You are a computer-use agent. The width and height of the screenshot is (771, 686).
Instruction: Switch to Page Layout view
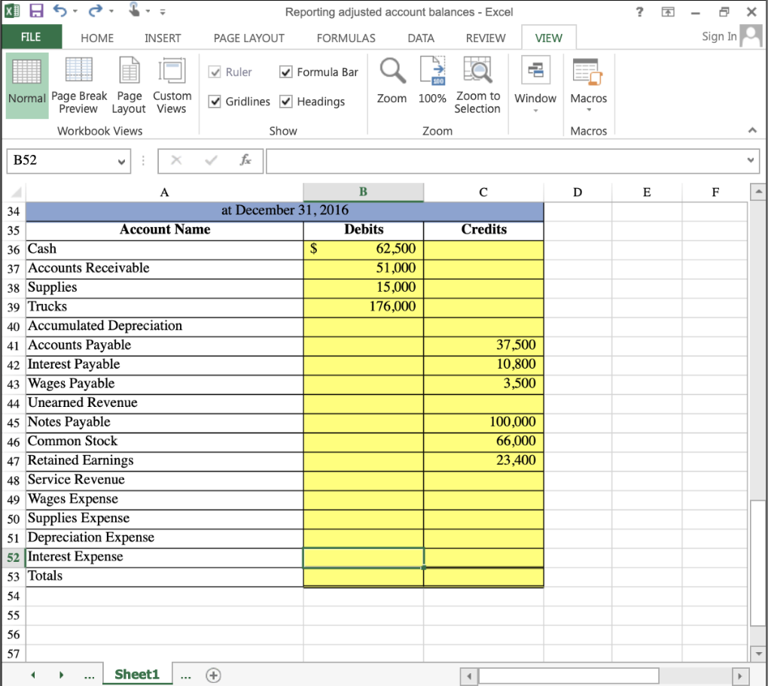click(129, 84)
